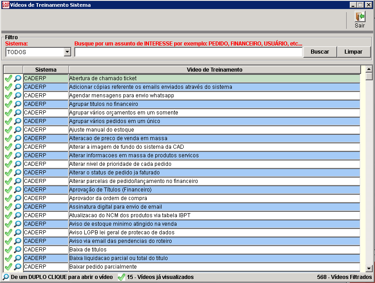This screenshot has width=375, height=283.
Task: Click magnifier for Agrupar titulos no financeiro
Action: tap(18, 104)
